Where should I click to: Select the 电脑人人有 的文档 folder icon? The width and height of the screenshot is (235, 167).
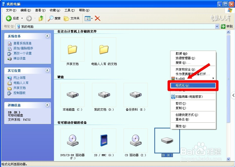pos(104,50)
